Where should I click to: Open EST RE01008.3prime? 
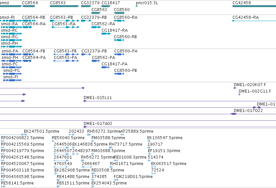point(130,158)
